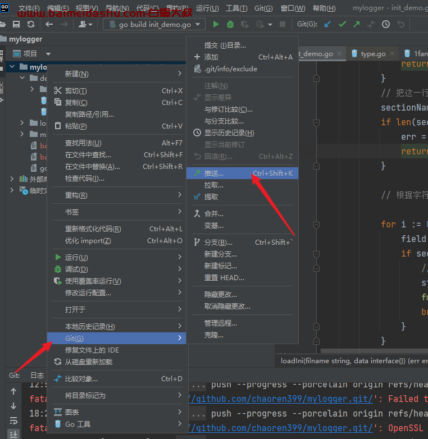Select 重置 HEAD... in Git submenu
The image size is (428, 439).
[x=242, y=277]
